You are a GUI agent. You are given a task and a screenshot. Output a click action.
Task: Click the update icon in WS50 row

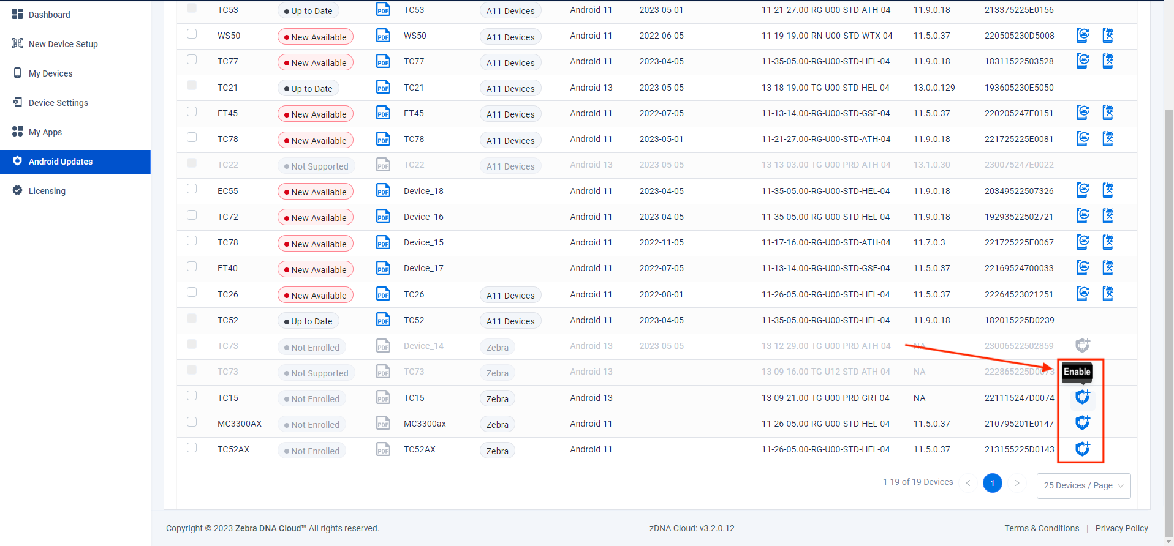click(x=1083, y=36)
